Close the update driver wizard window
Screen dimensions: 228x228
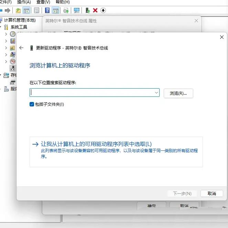(x=221, y=37)
